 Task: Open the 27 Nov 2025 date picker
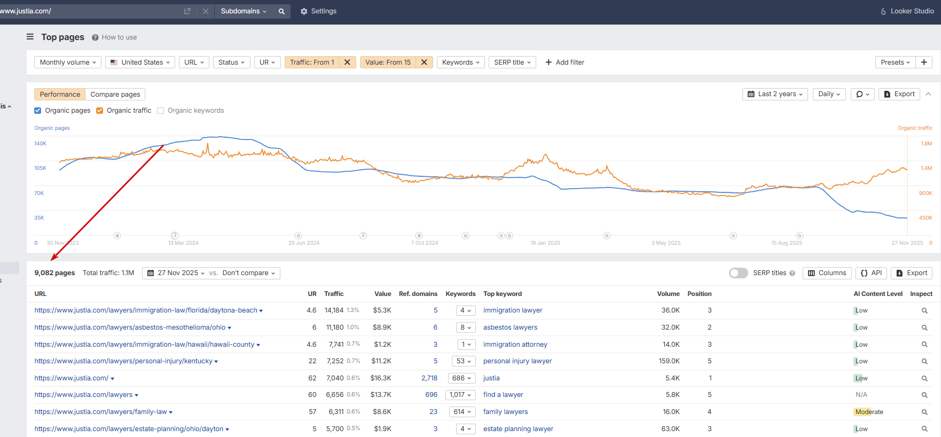tap(176, 273)
